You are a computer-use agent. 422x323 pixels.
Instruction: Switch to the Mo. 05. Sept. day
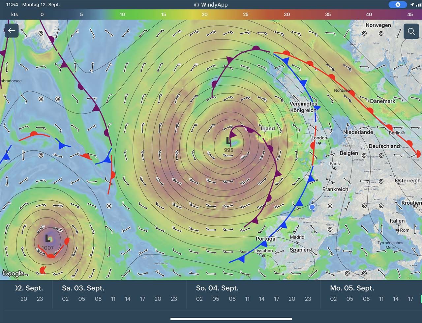pyautogui.click(x=352, y=288)
